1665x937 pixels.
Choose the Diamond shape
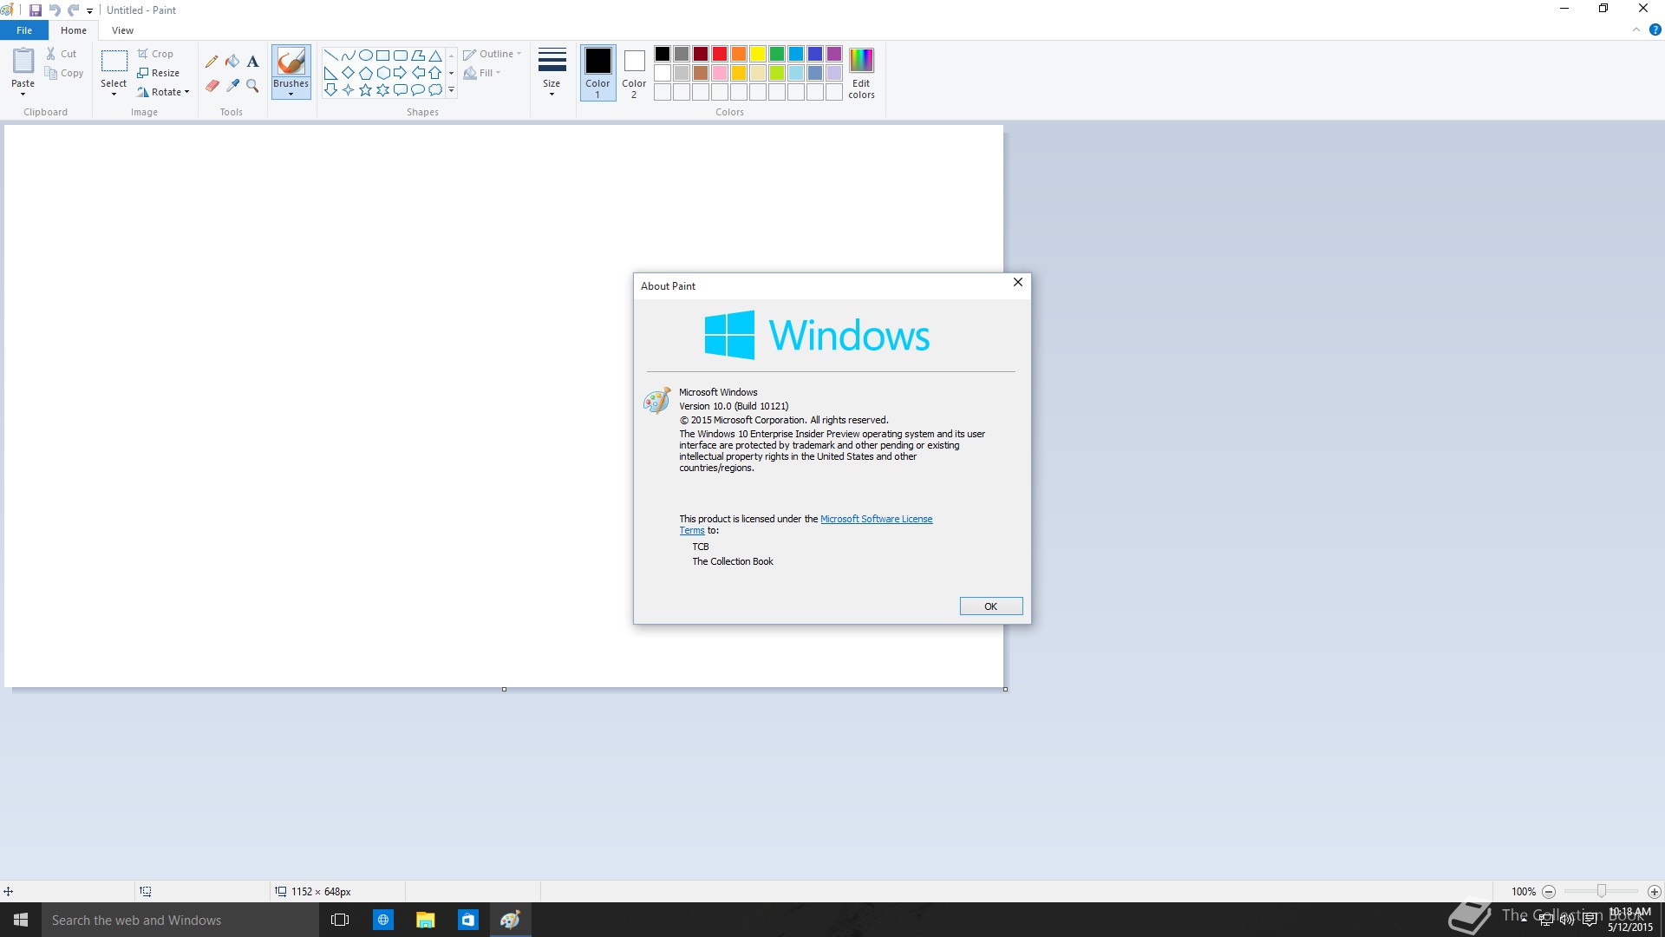point(348,73)
